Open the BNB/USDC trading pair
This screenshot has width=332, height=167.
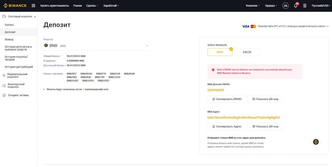click(x=73, y=81)
